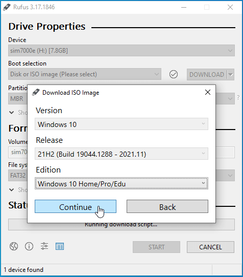This screenshot has width=243, height=277.
Task: Click the "Version" label in dialog
Action: tap(49, 111)
